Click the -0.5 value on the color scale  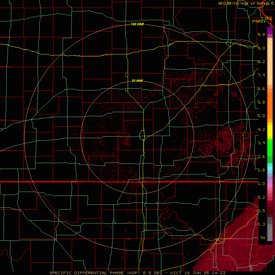point(260,211)
